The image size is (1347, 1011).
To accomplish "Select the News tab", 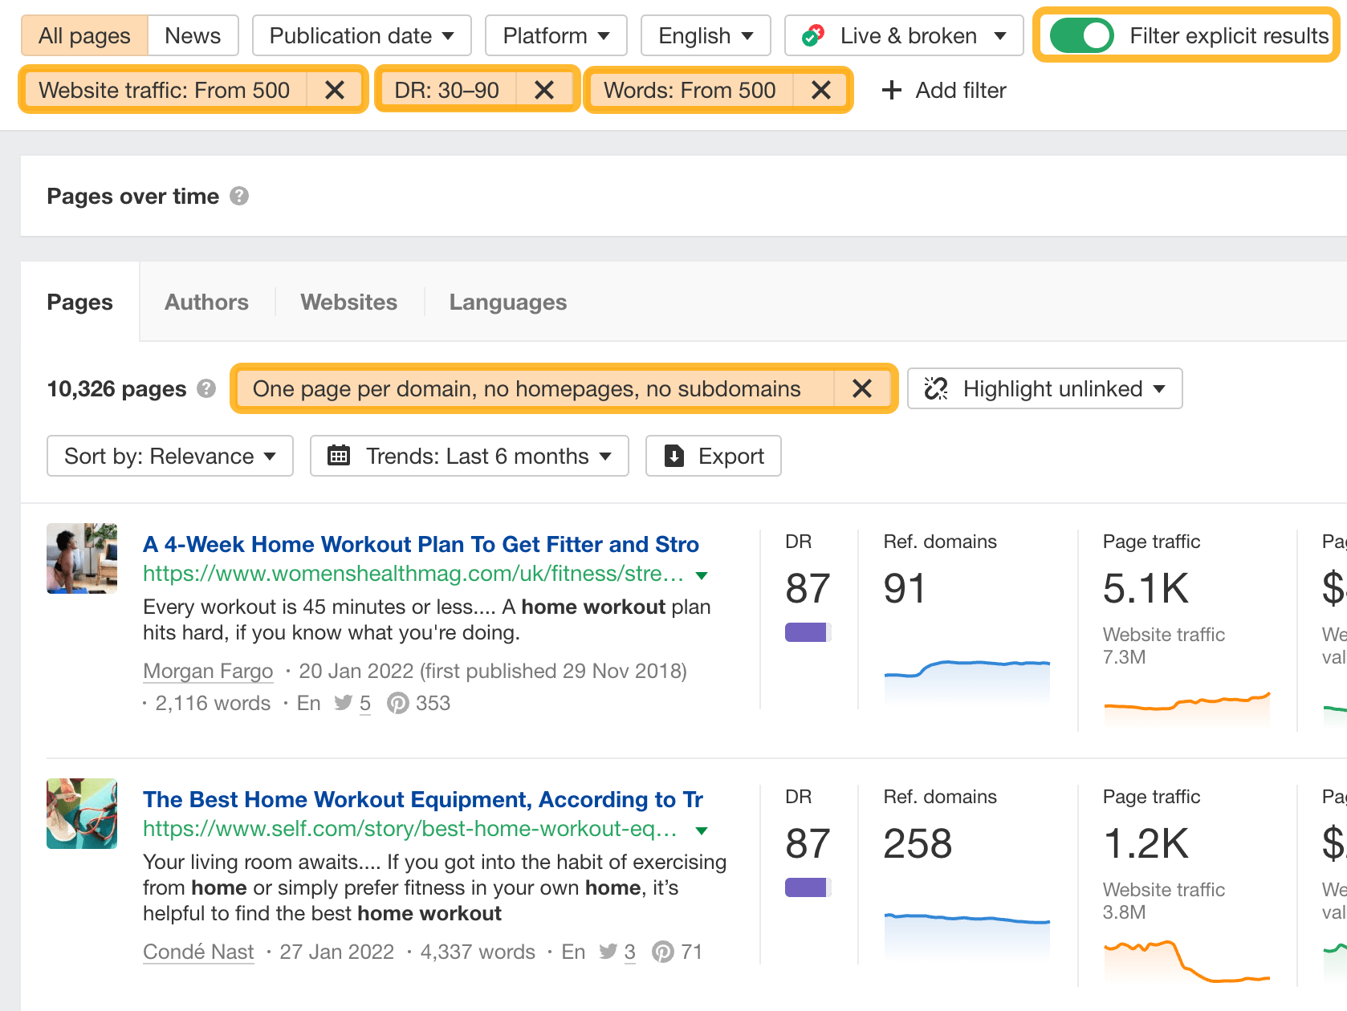I will [x=191, y=35].
